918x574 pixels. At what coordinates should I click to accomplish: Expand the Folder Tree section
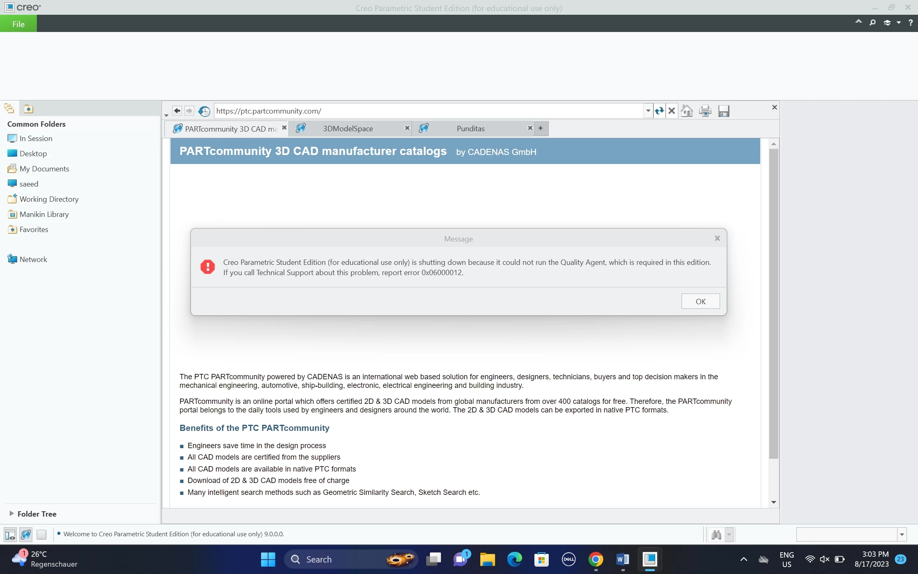[11, 513]
